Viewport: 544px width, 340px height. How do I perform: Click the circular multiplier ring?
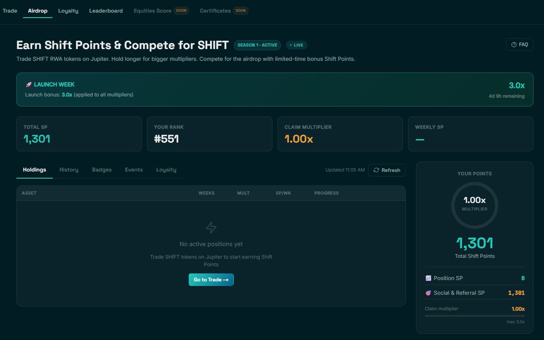point(475,206)
